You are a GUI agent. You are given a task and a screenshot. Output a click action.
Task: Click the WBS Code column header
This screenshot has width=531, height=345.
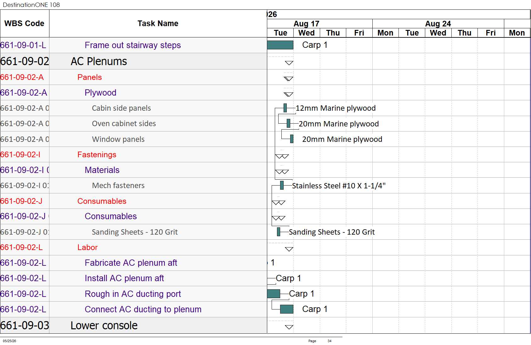[25, 24]
